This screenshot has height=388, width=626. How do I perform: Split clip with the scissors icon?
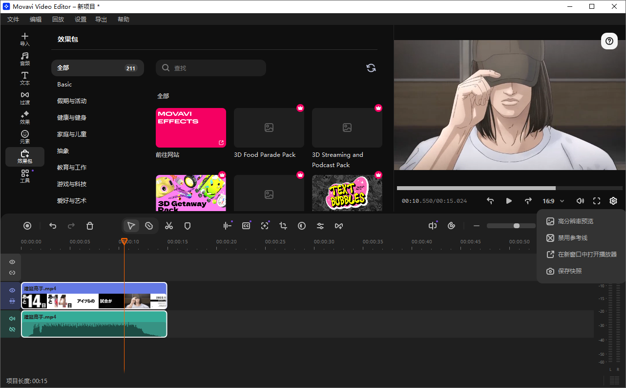coord(169,226)
